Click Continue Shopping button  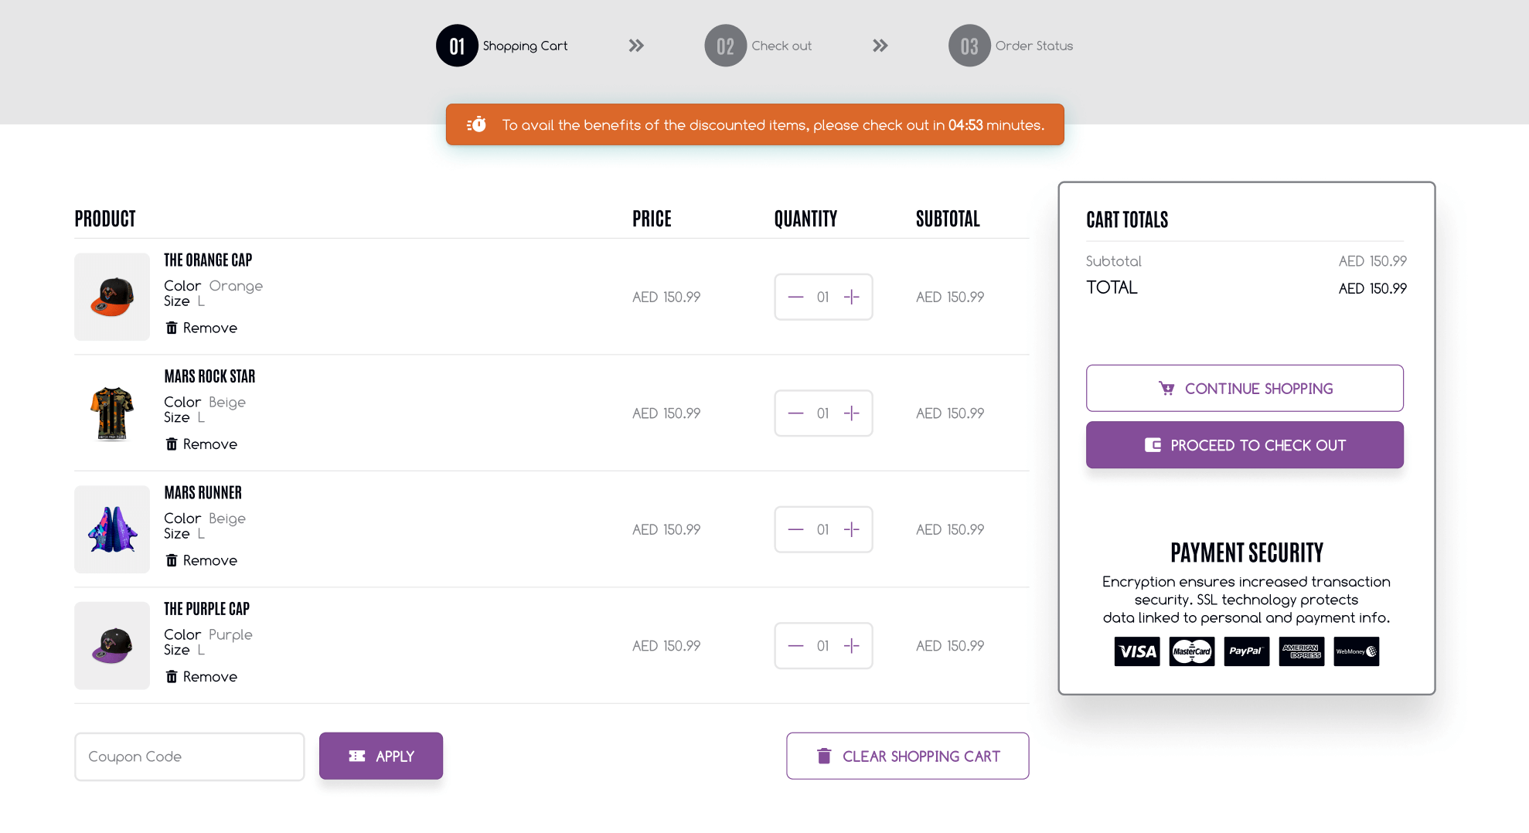point(1245,389)
